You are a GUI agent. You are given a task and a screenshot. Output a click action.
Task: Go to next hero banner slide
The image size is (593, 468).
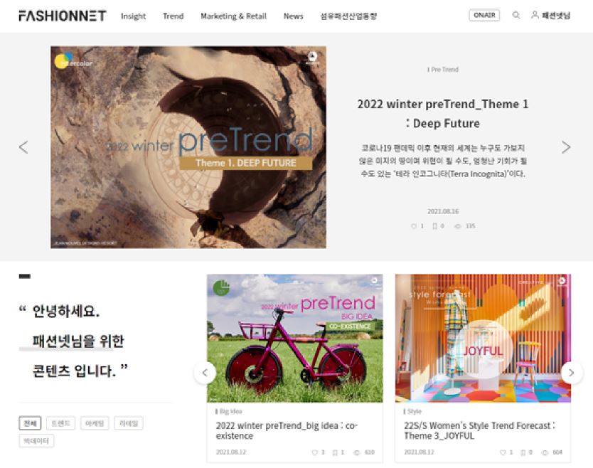click(566, 147)
